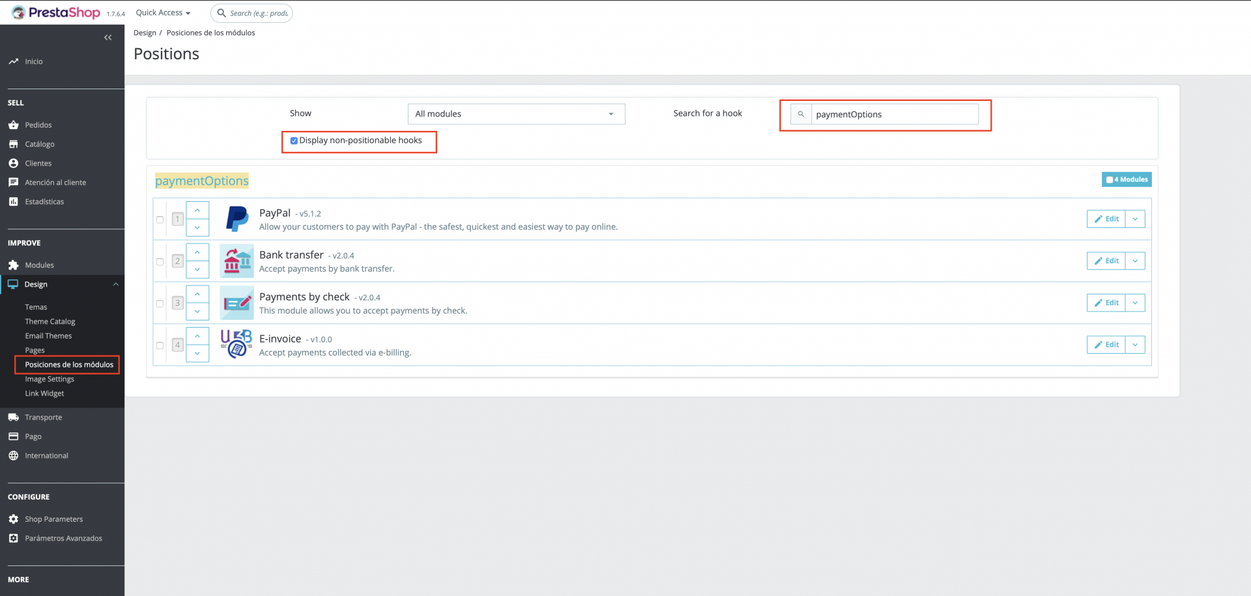Screen dimensions: 1251x596
Task: Select the Bank transfer row checkbox
Action: coord(160,261)
